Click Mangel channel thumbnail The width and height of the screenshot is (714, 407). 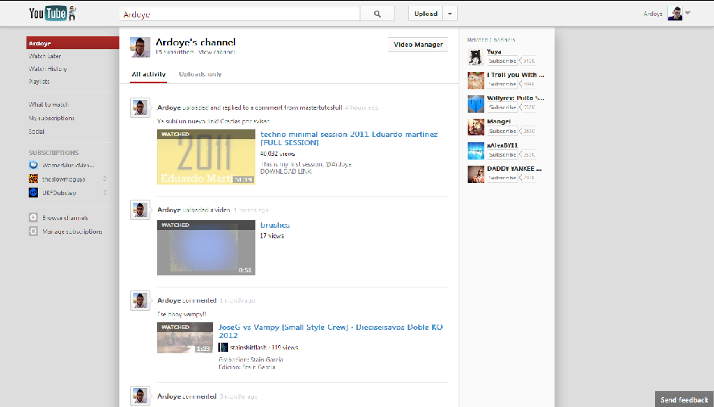[x=476, y=127]
